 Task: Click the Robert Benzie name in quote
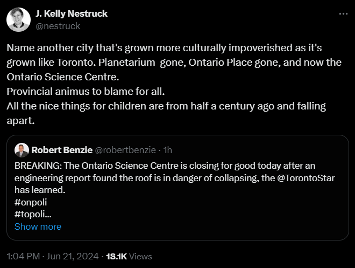(61, 149)
